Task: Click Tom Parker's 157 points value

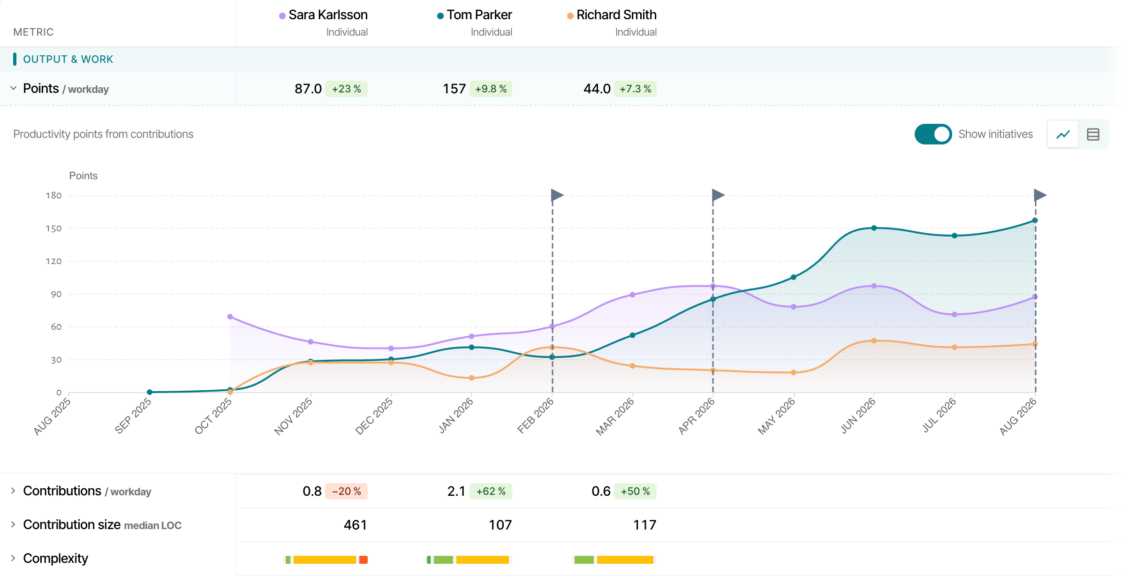Action: 454,89
